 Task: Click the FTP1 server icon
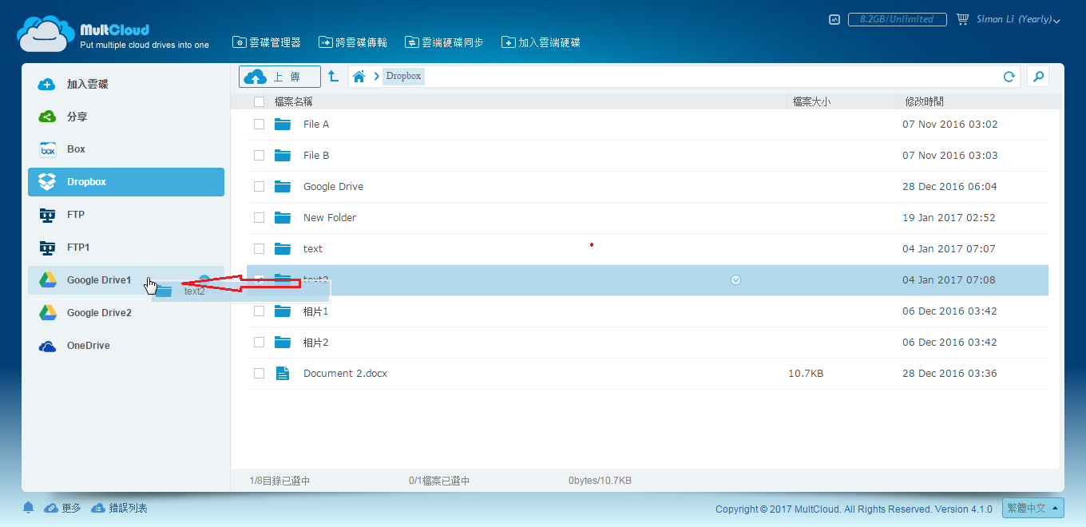click(48, 248)
